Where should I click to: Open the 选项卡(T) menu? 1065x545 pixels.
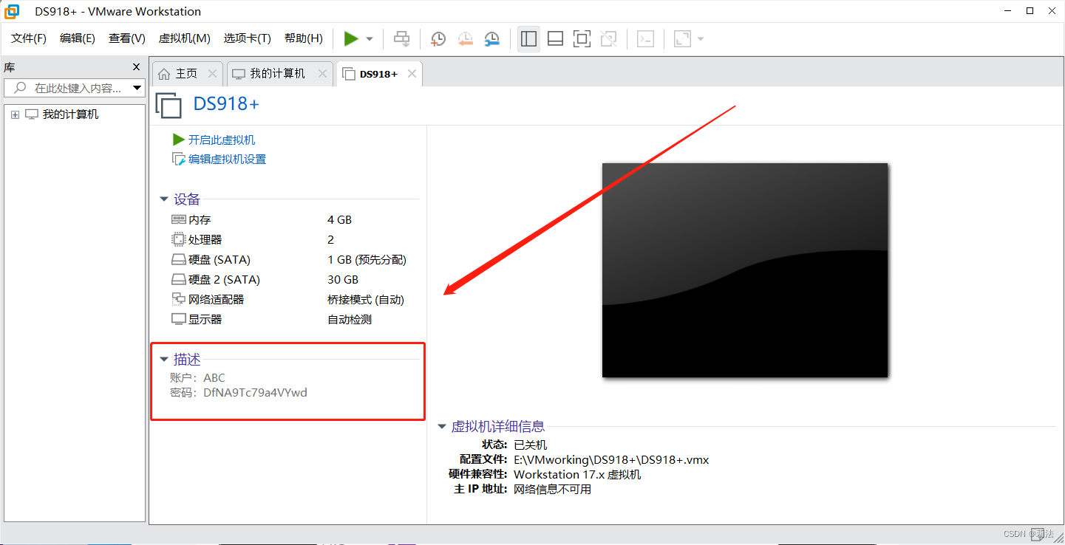click(x=248, y=38)
